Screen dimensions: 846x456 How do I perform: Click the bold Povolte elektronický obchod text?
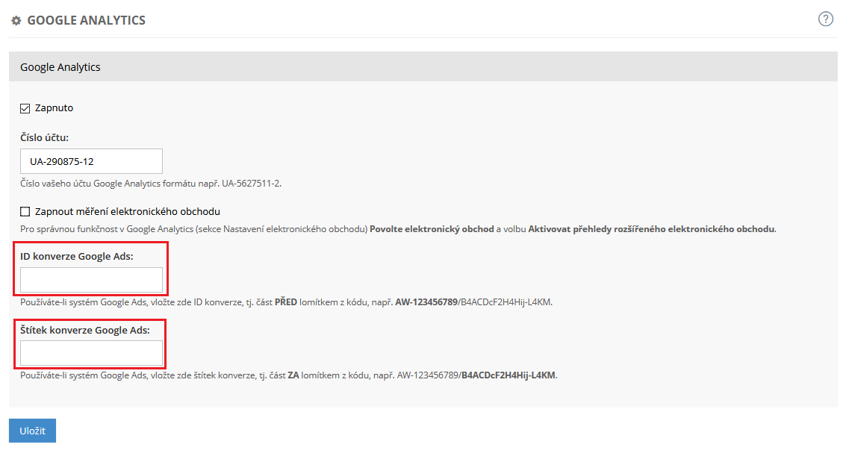click(x=432, y=229)
